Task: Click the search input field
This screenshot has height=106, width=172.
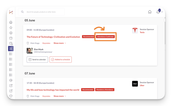Action: [x=44, y=12]
